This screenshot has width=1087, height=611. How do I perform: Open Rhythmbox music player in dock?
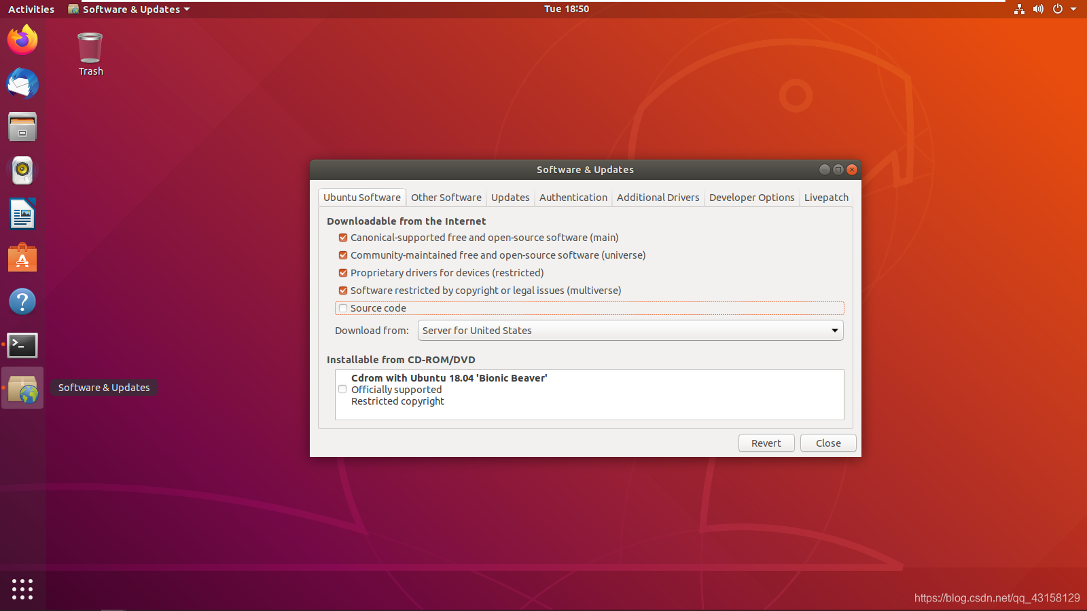22,170
